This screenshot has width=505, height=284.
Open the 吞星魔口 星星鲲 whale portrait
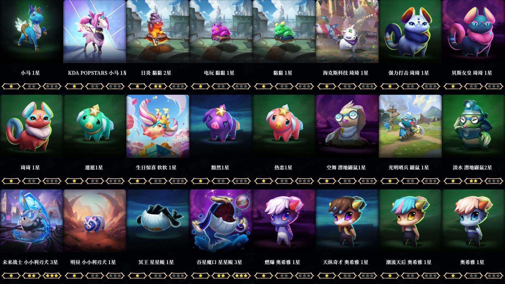(221, 221)
